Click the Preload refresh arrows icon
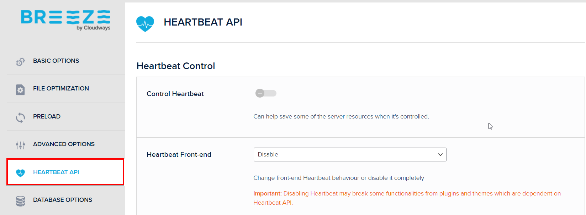 click(x=20, y=117)
